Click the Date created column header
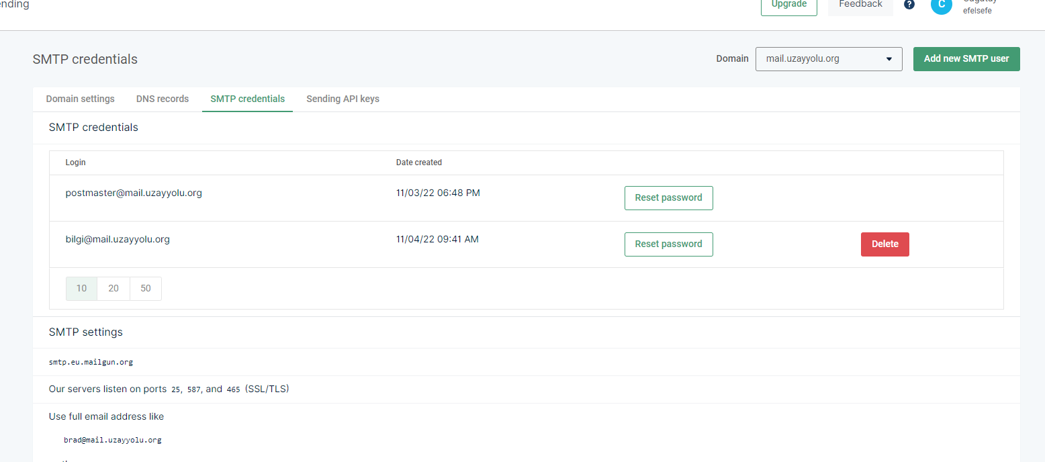This screenshot has width=1045, height=462. pyautogui.click(x=418, y=163)
